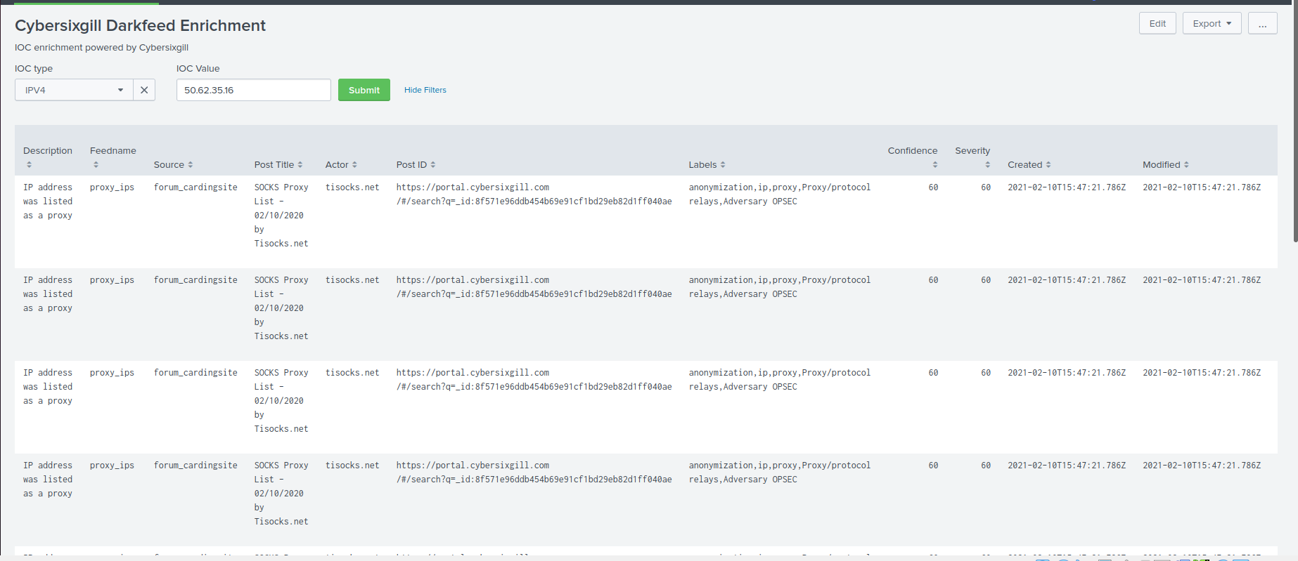Clear the IOC type selection with X
Viewport: 1298px width, 561px height.
[144, 90]
